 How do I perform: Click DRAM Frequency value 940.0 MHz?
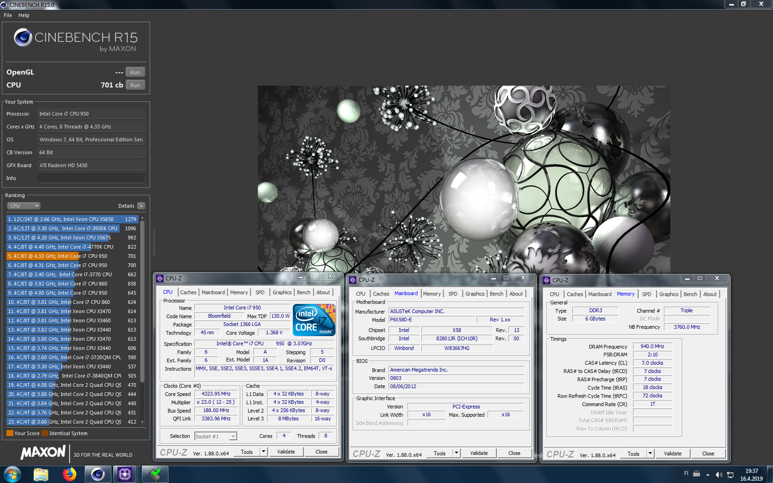652,346
